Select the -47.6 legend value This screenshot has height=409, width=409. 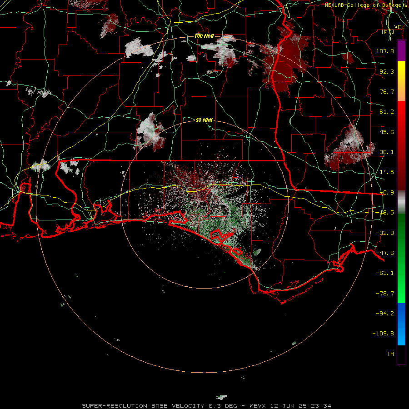(x=385, y=253)
